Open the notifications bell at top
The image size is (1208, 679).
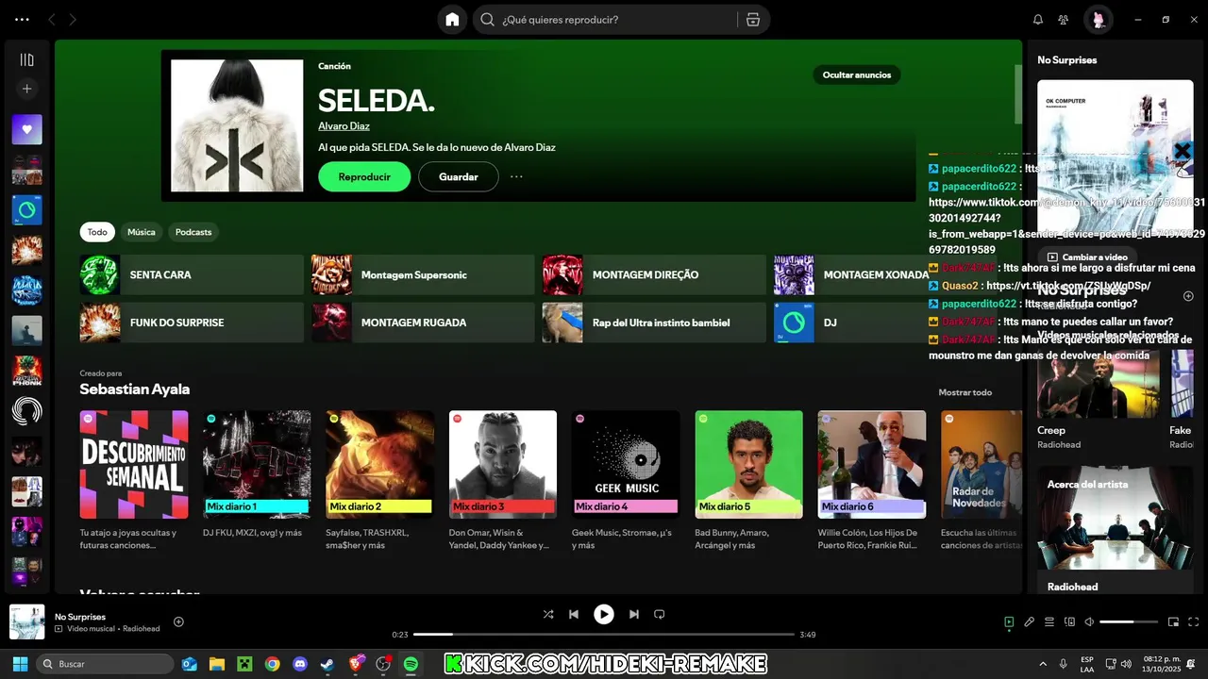(1038, 20)
